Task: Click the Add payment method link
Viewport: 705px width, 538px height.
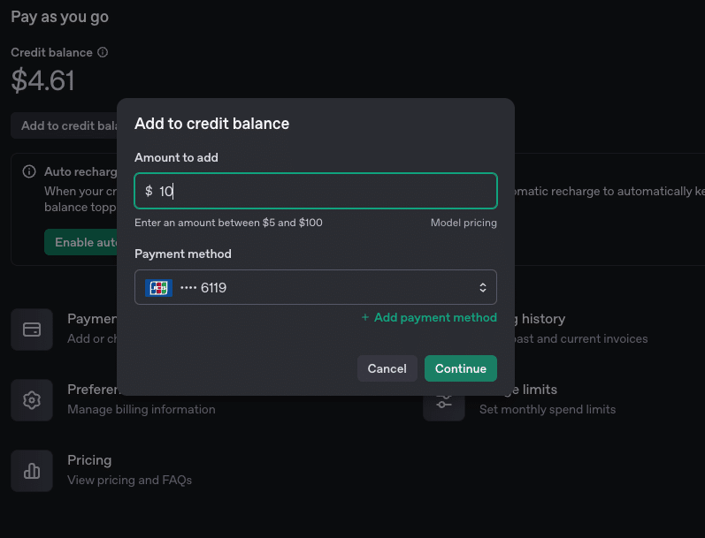Action: tap(435, 318)
